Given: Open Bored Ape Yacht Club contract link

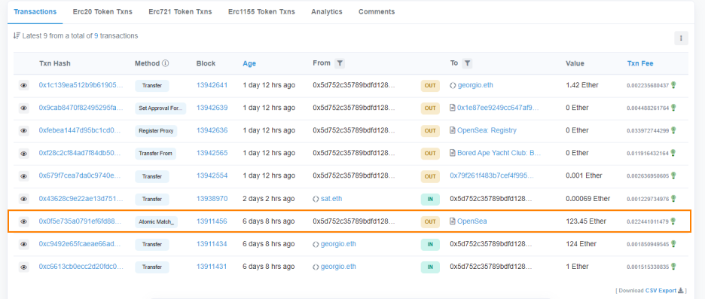Looking at the screenshot, I should (x=499, y=153).
